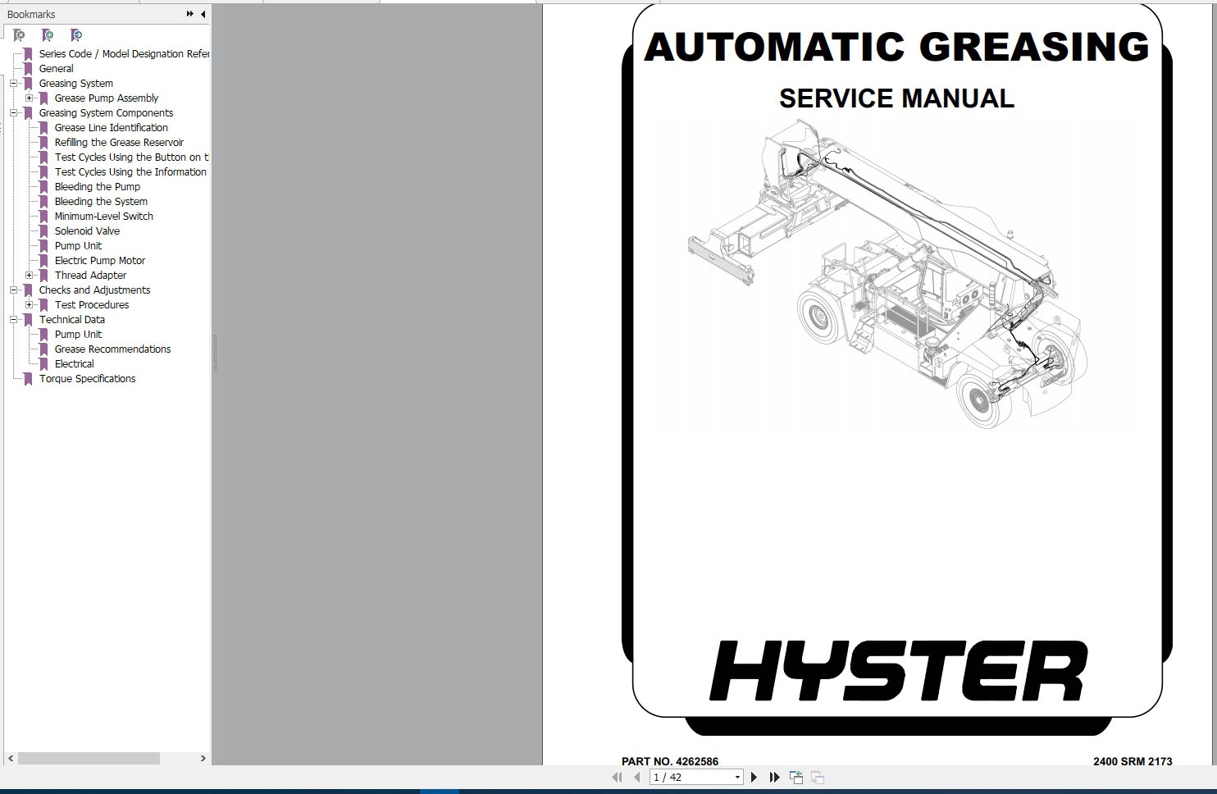Go to Refilling the Grease Reservoir

(x=120, y=143)
